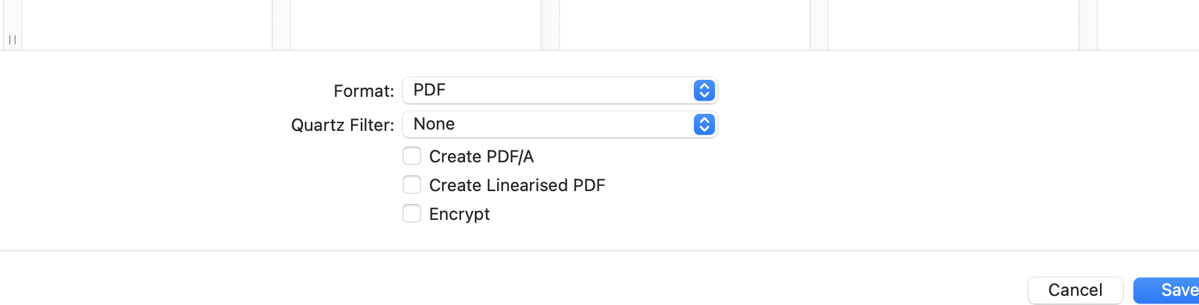Select the empty third browser column area
This screenshot has height=305, width=1199.
(x=685, y=24)
